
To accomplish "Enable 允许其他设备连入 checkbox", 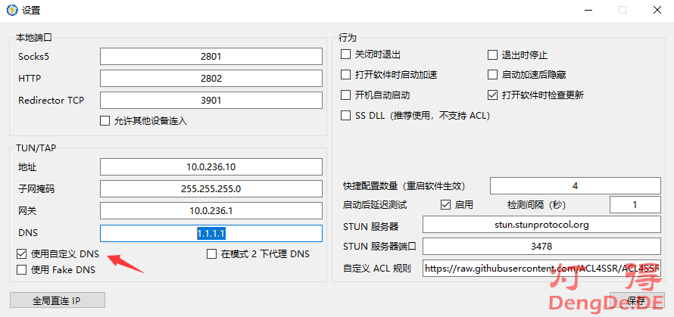I will click(105, 121).
